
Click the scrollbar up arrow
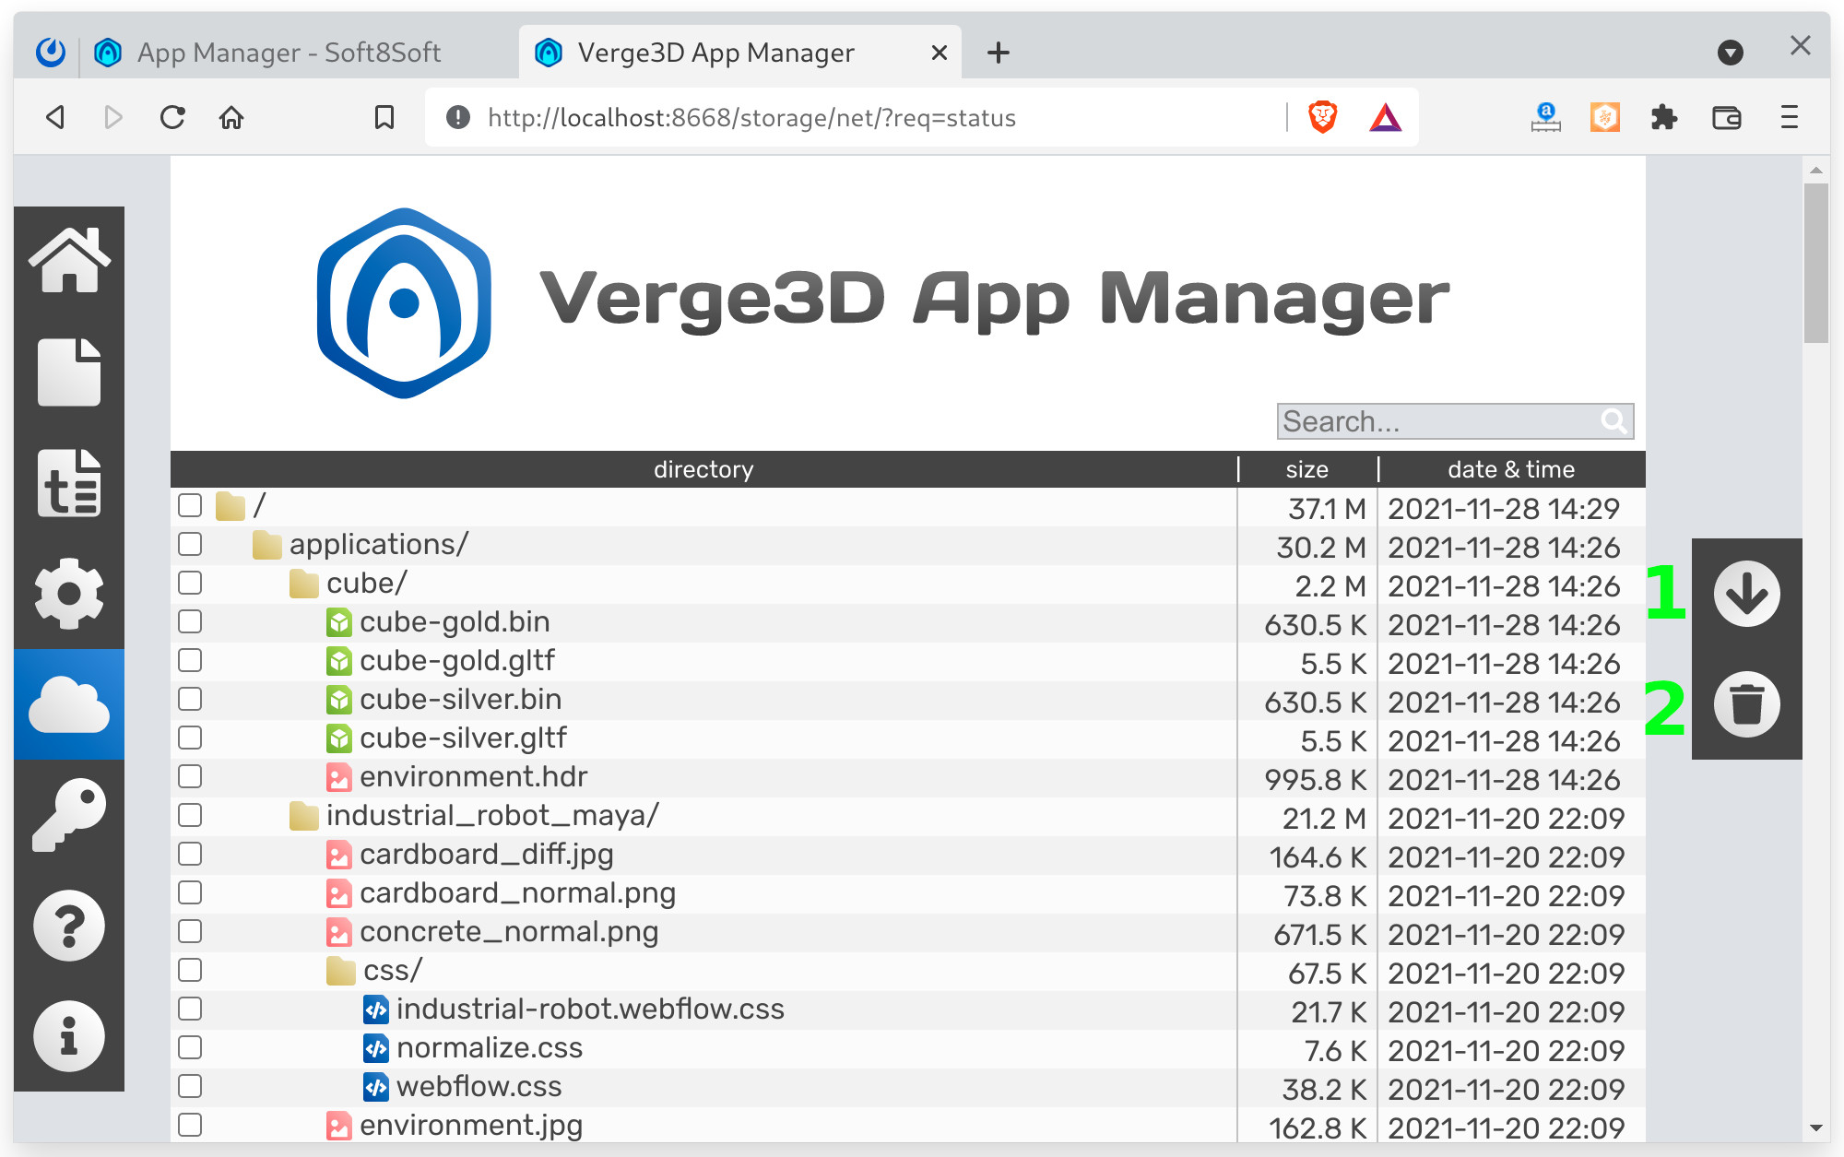coord(1815,170)
